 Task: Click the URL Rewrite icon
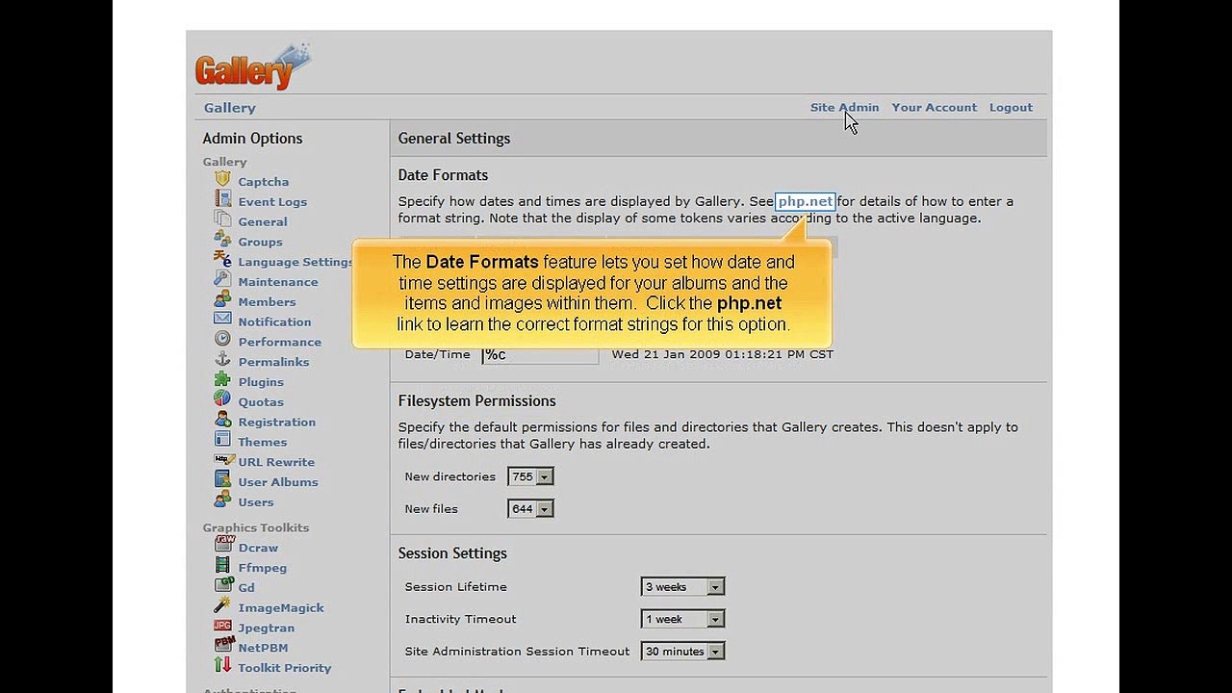[x=222, y=461]
